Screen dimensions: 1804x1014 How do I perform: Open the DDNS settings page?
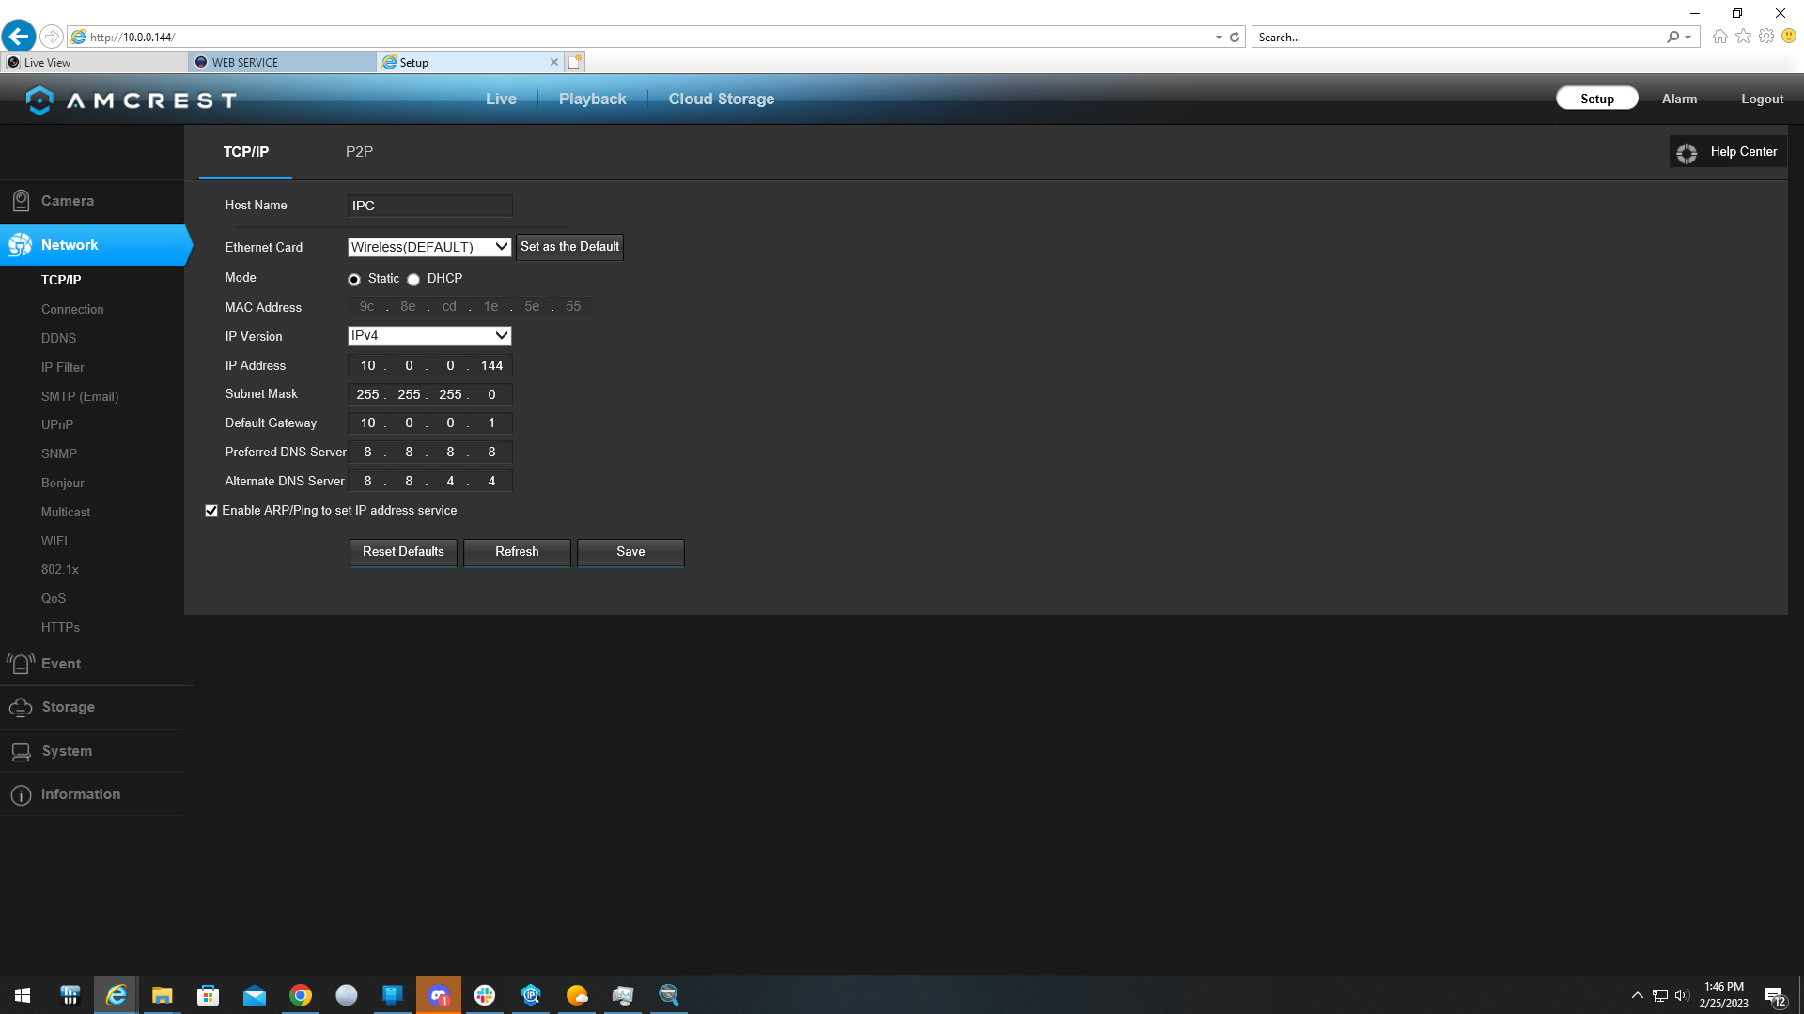pos(58,338)
